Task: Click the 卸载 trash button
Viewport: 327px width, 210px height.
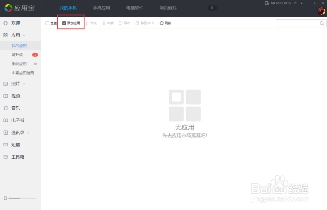Action: [x=108, y=23]
